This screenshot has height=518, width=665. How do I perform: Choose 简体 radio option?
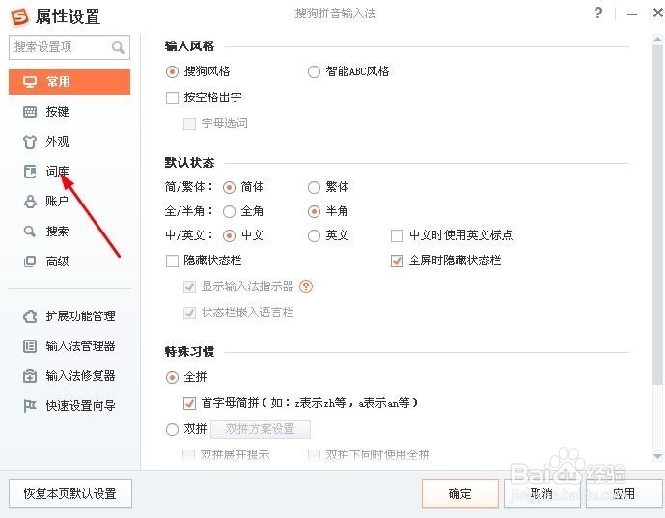[x=229, y=187]
